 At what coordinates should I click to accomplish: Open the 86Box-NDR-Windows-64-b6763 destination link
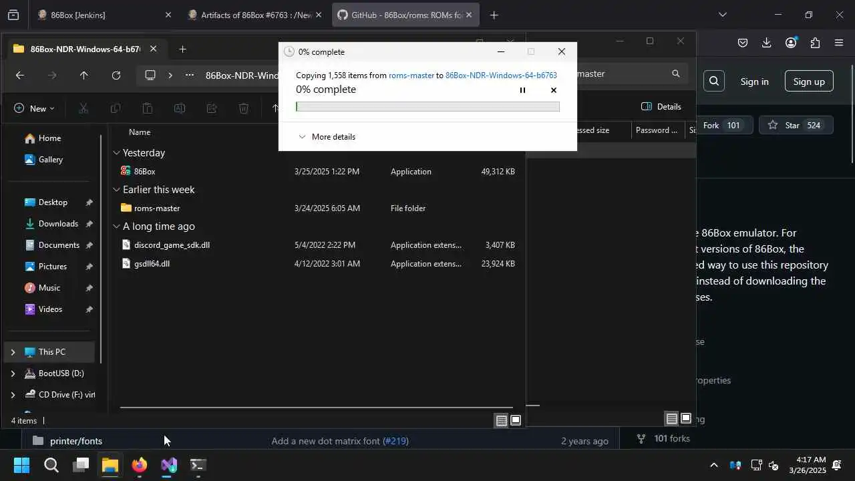[x=501, y=75]
